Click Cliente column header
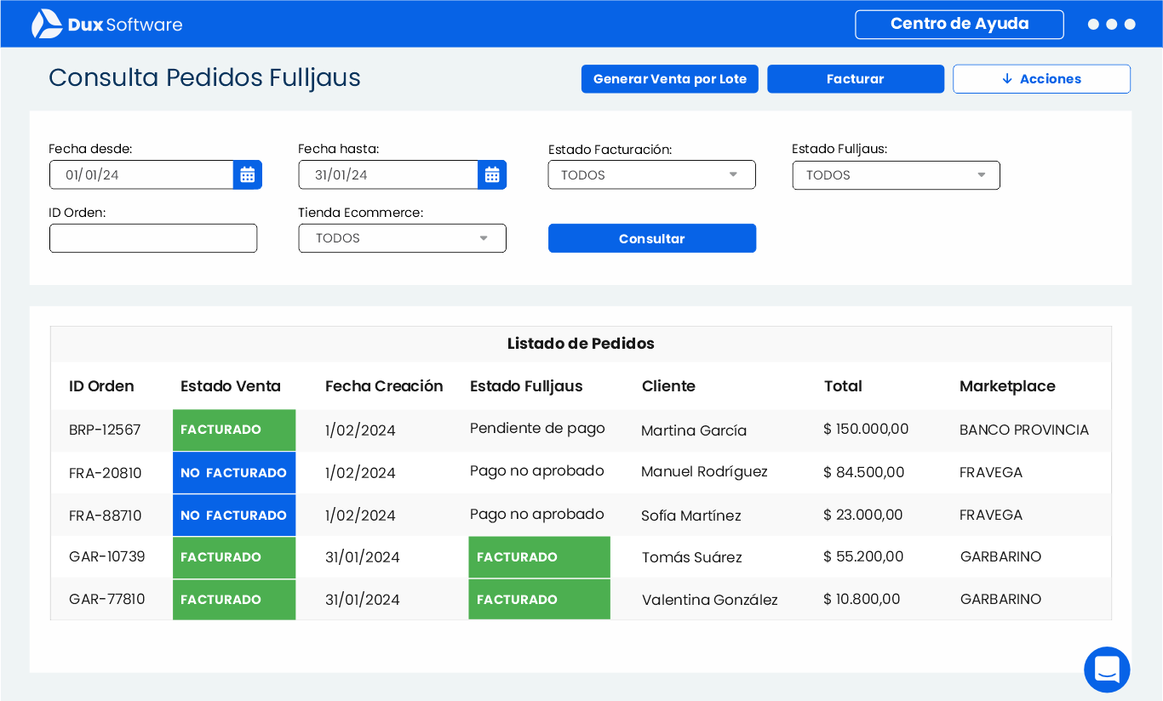1163x701 pixels. (668, 386)
